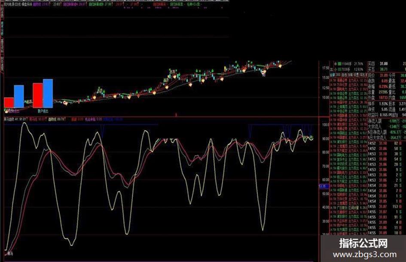
Task: Click the 5日大宗流入 row
Action: pos(387,138)
